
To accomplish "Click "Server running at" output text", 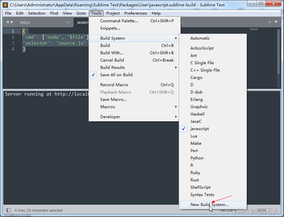I will click(28, 94).
